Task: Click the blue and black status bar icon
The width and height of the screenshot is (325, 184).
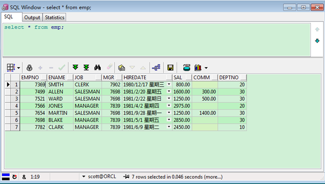Action: pos(6,177)
